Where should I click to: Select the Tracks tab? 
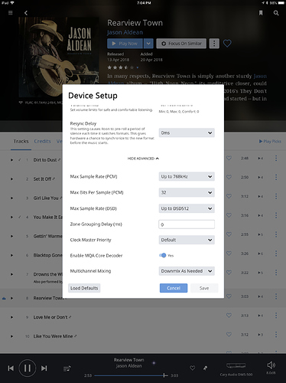tap(21, 141)
